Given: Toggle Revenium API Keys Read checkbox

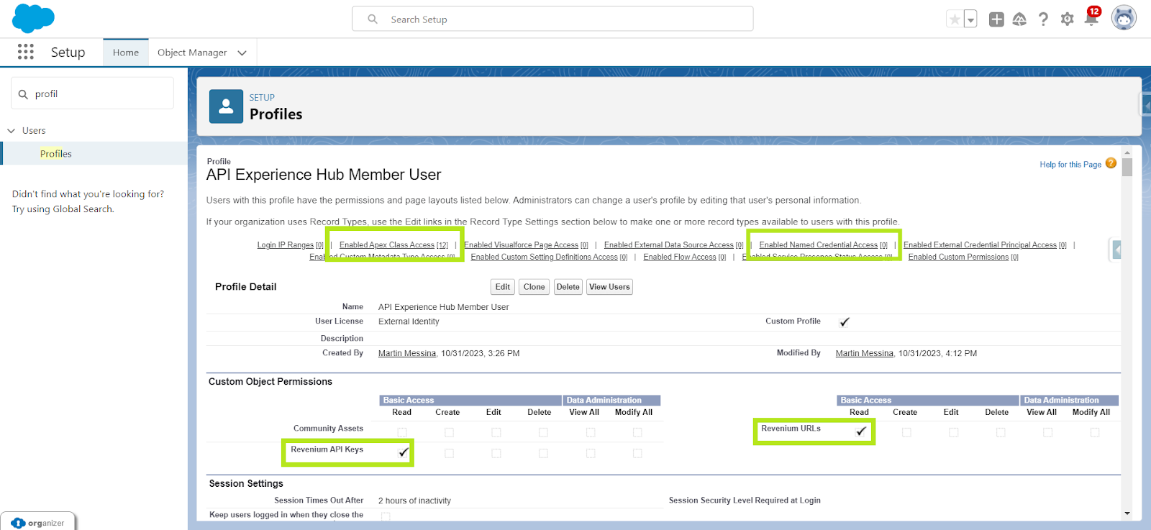Looking at the screenshot, I should [403, 452].
